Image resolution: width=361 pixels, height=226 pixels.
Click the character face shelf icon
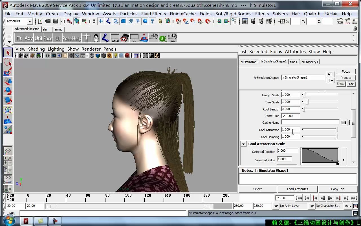(x=96, y=38)
